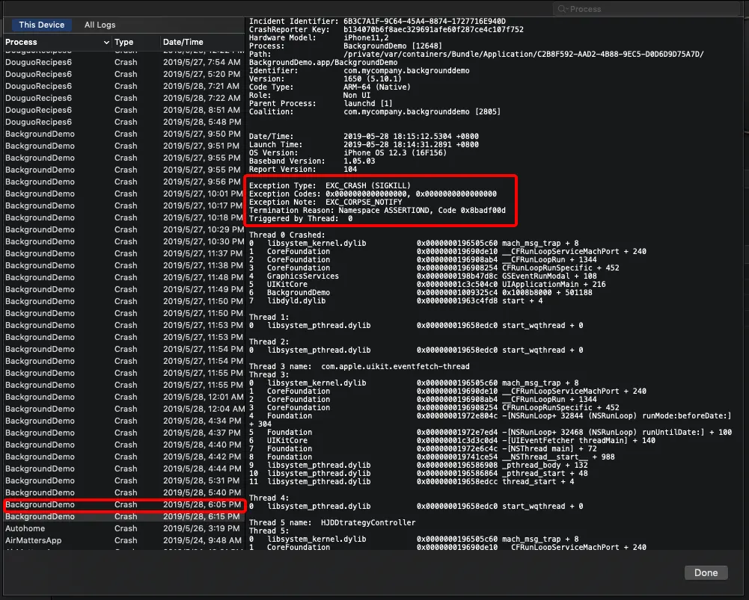The width and height of the screenshot is (749, 600).
Task: Switch to This Device tab
Action: [x=42, y=25]
